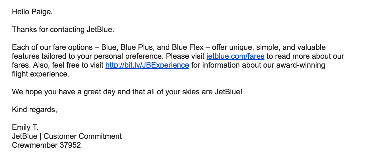The image size is (377, 156).
Task: Follow the bit.ly/JBExperience link
Action: pos(147,65)
